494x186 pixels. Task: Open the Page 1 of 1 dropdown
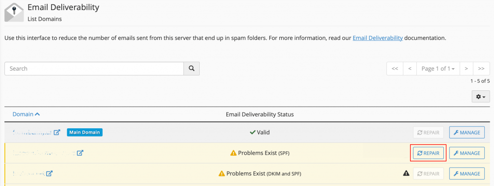(x=438, y=68)
